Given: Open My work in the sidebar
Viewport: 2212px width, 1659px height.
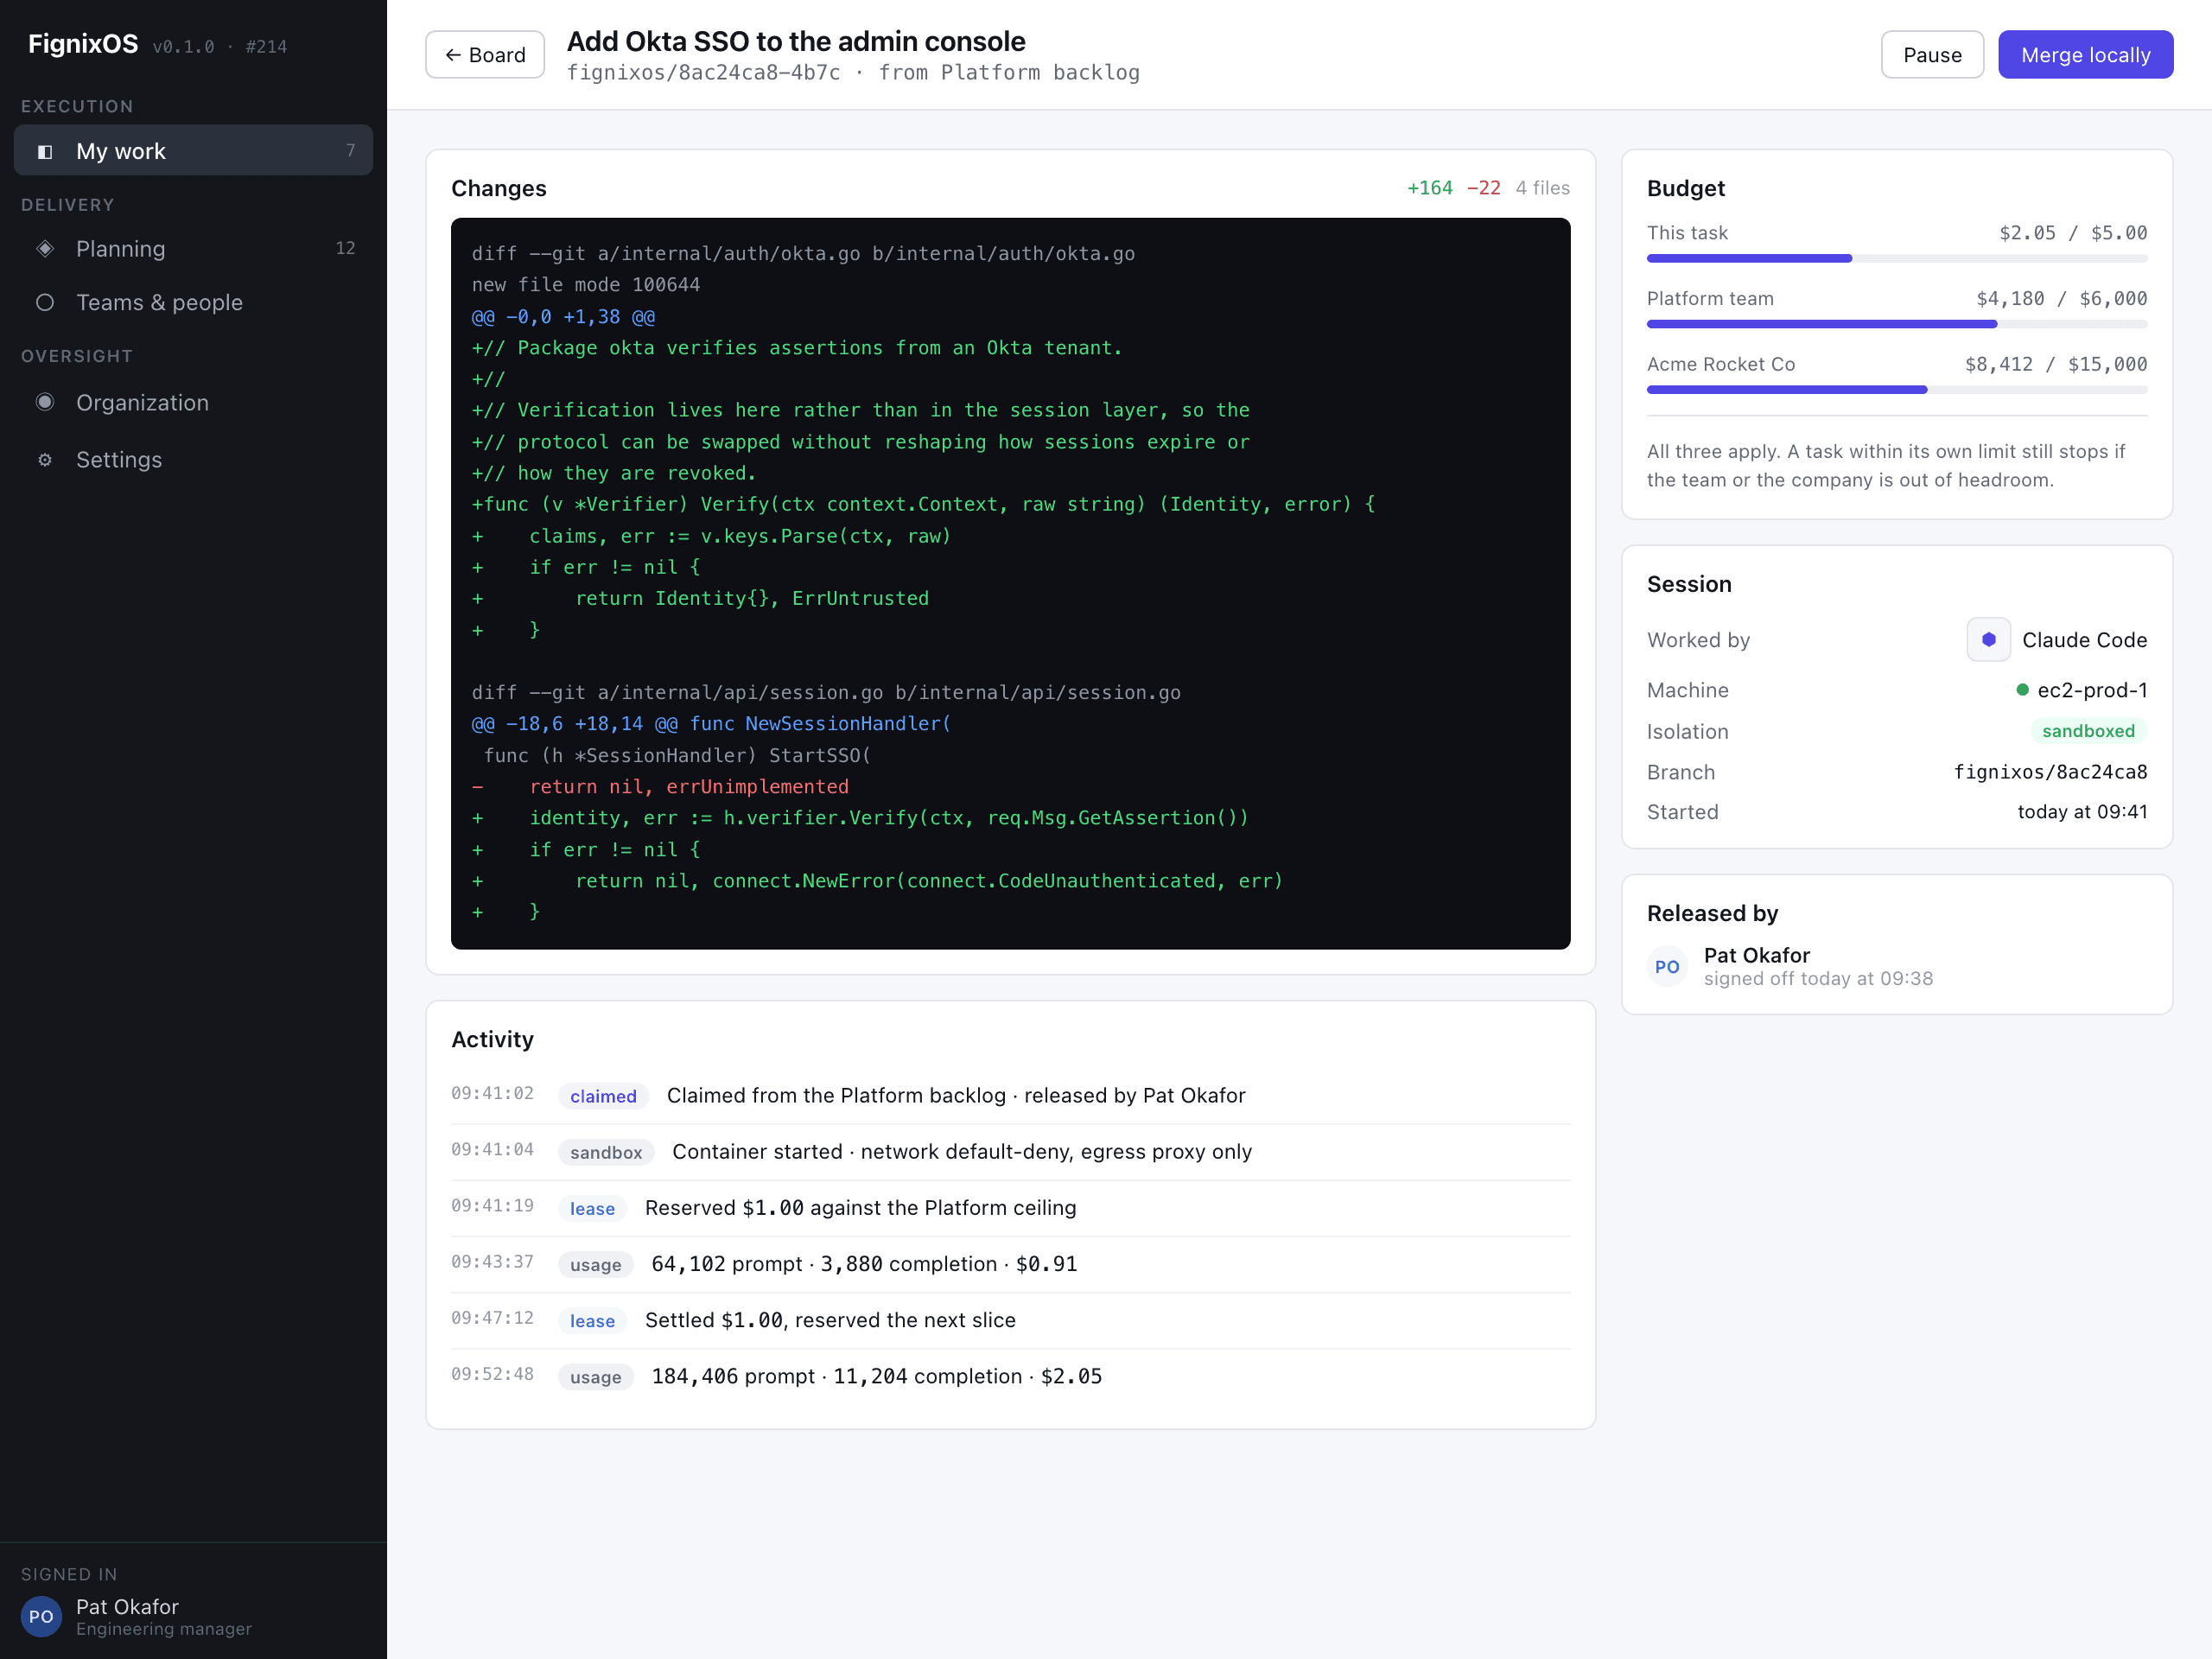Looking at the screenshot, I should [x=193, y=151].
